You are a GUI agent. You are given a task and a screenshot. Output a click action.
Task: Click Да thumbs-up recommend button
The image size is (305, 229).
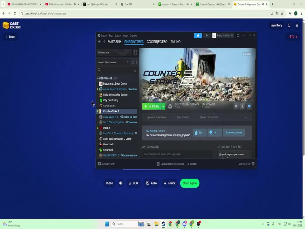[200, 132]
